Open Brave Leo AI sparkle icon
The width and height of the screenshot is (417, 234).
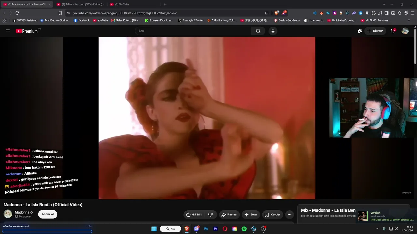400,13
